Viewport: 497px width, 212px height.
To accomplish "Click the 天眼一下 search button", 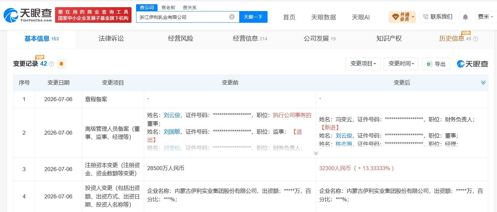I will tap(253, 17).
